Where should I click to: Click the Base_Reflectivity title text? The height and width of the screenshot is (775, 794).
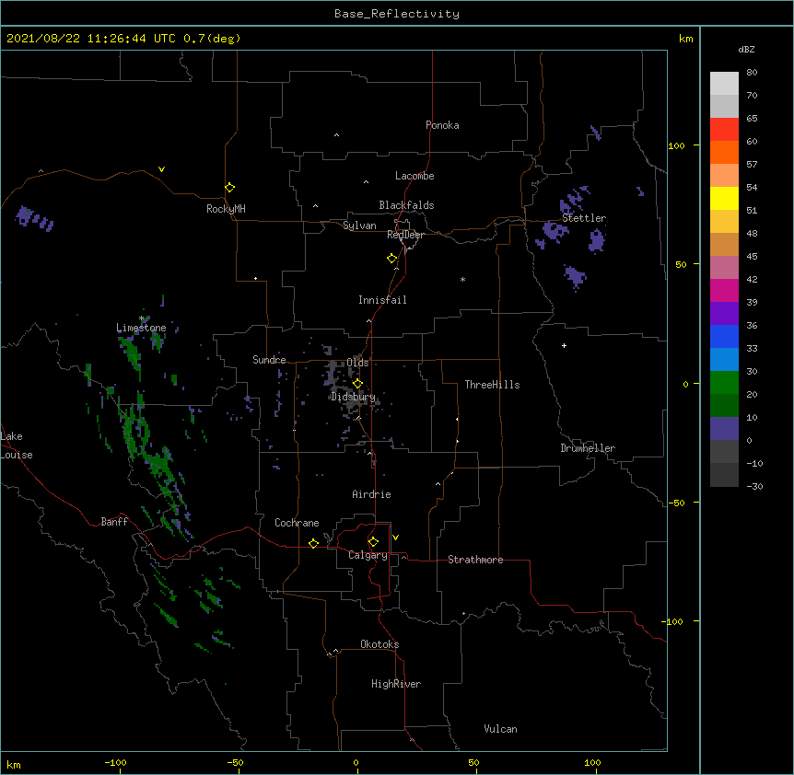[397, 14]
